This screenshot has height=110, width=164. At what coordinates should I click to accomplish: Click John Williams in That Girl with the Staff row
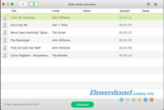click(x=61, y=48)
